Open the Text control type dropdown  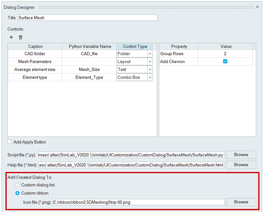tap(150, 69)
